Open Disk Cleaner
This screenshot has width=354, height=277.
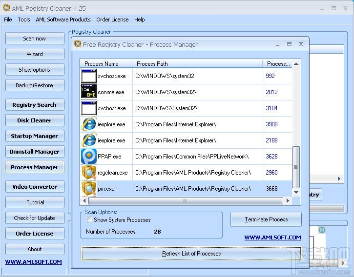[35, 120]
